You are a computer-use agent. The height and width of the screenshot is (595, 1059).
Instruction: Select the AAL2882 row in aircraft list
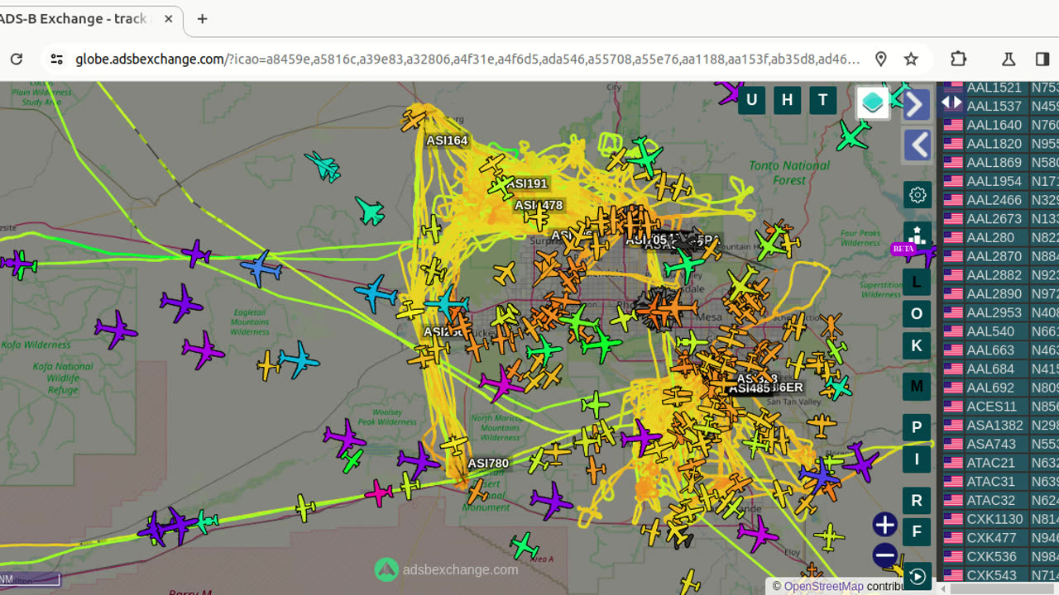[999, 275]
